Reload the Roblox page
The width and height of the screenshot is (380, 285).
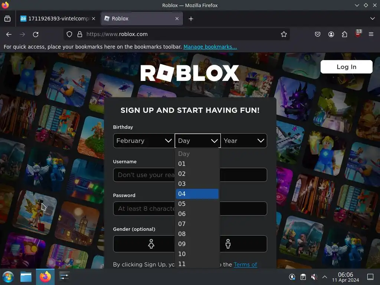pos(36,35)
